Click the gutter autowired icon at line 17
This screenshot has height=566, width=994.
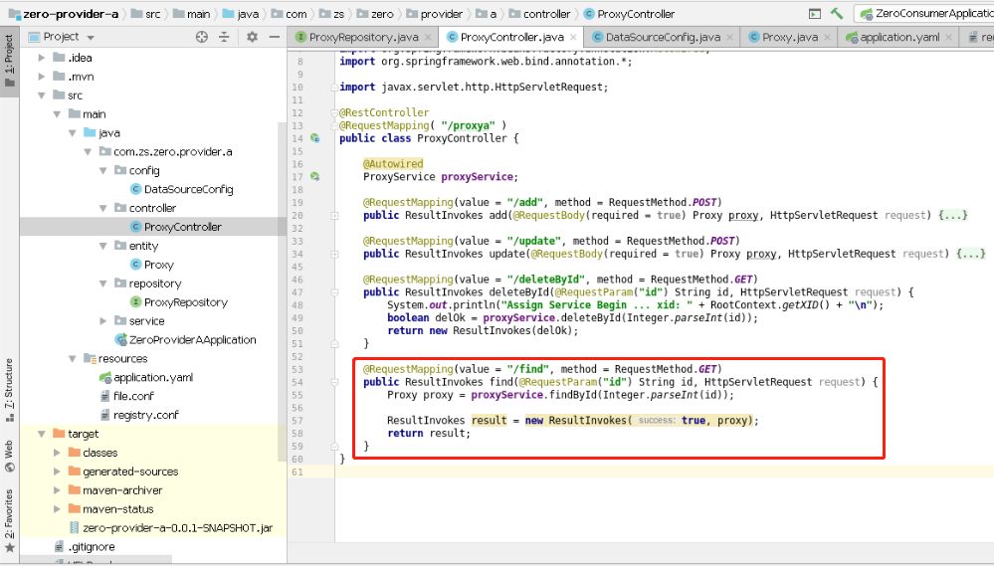[x=315, y=176]
